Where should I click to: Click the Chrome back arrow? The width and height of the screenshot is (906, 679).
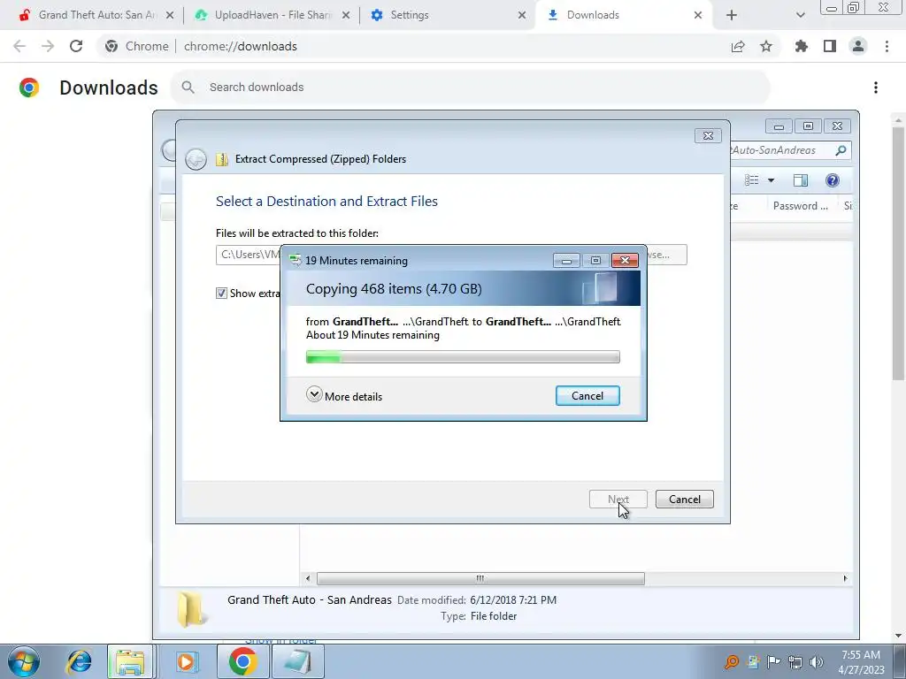19,46
